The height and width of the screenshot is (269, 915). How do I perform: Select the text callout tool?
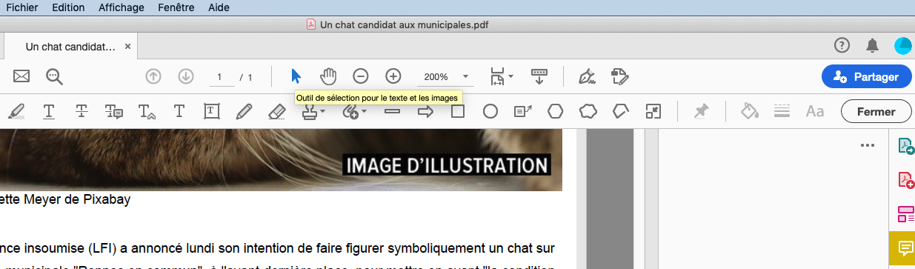523,111
